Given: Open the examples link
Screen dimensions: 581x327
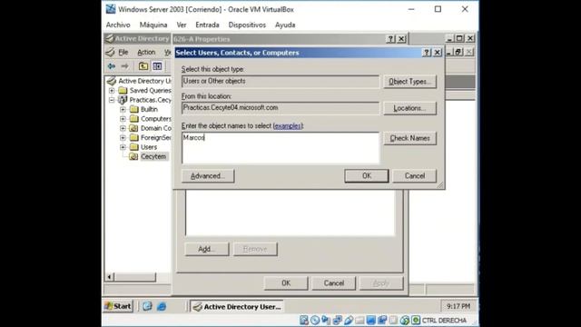Looking at the screenshot, I should pos(288,126).
